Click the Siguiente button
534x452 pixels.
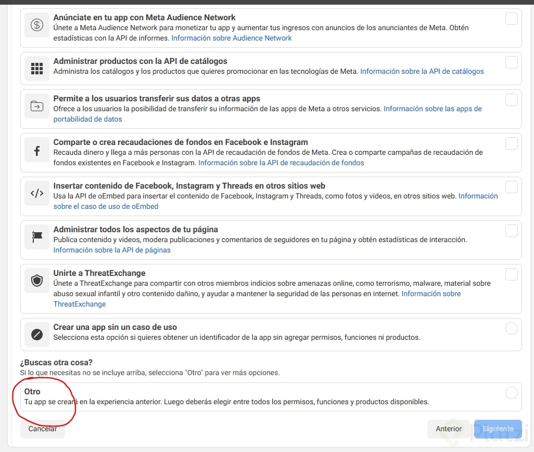(498, 429)
